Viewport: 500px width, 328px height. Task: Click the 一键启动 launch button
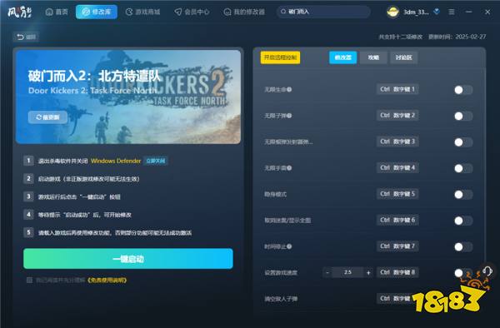[x=128, y=259]
